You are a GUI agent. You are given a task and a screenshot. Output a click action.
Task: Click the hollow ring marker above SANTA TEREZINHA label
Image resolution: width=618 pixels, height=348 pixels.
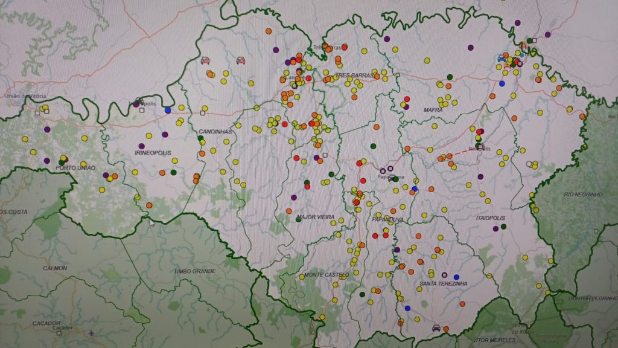point(445,275)
